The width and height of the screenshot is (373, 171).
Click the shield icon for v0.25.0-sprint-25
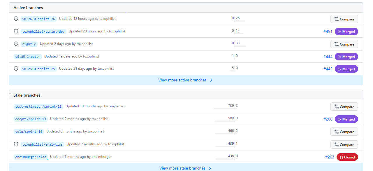(16, 69)
